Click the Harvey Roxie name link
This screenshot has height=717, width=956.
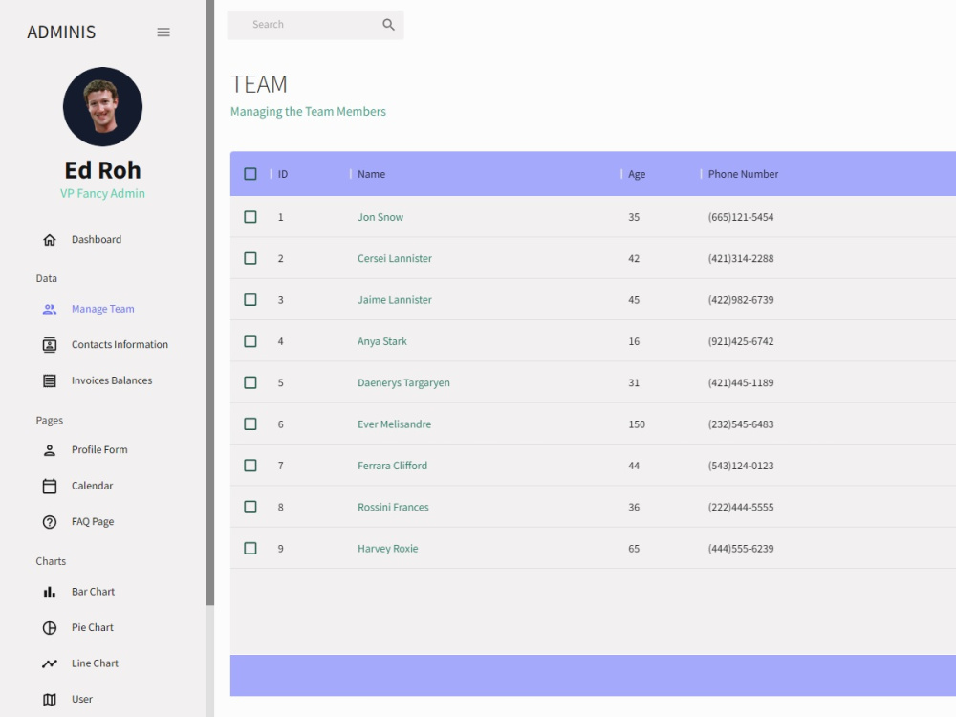tap(387, 548)
